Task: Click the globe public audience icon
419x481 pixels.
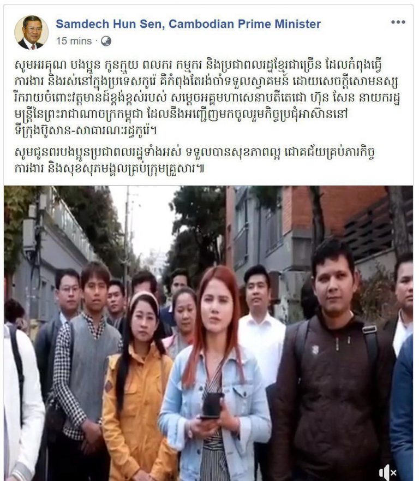Action: click(x=106, y=41)
